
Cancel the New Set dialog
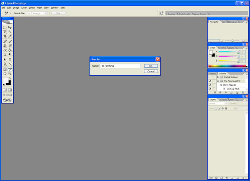[151, 71]
